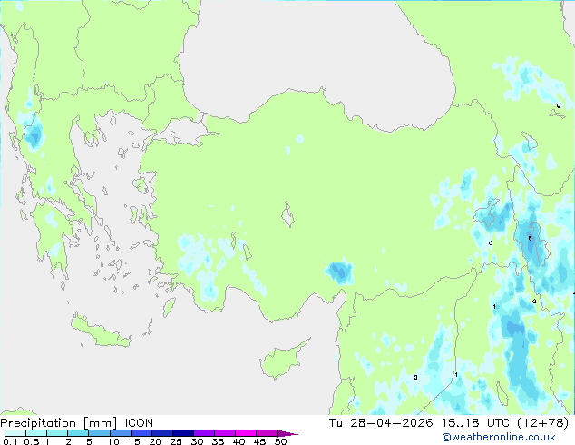Click the '25' legend scale label

[176, 441]
